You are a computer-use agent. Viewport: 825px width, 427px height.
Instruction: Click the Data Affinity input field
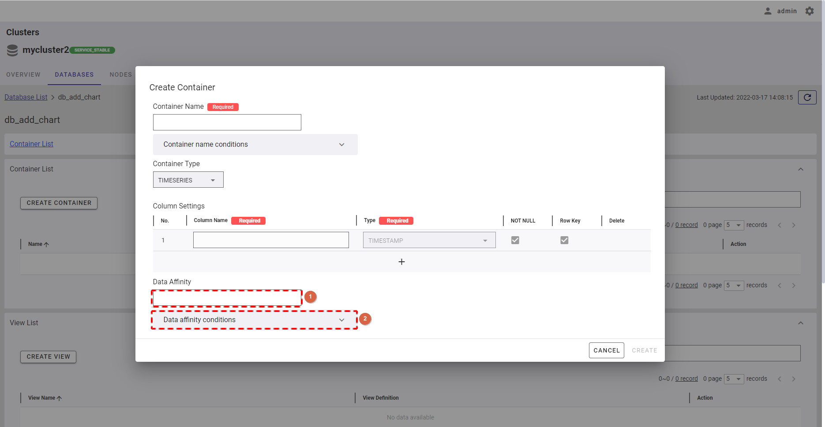click(x=227, y=298)
